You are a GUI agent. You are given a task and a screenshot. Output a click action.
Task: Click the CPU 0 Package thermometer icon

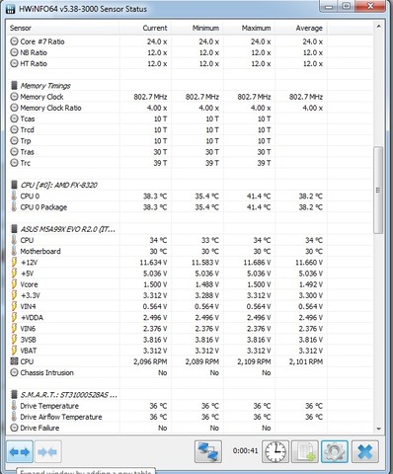pyautogui.click(x=14, y=207)
